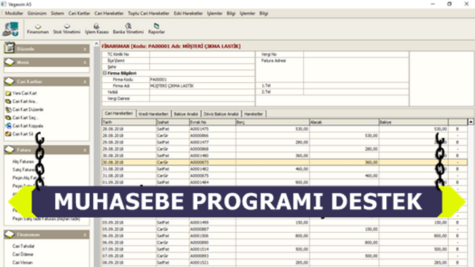Click the Firma Adı value MÜŞTERİ ÇIKMA LASTİK
This screenshot has height=267, width=475.
(x=172, y=86)
